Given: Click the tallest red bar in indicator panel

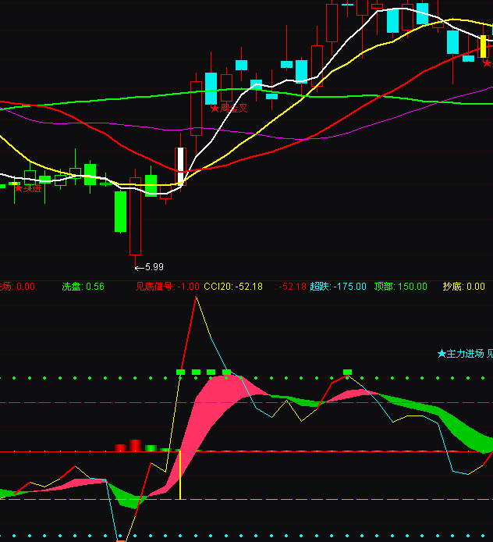Looking at the screenshot, I should pos(135,445).
